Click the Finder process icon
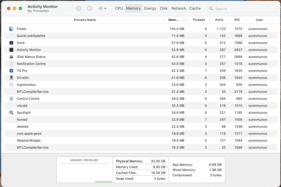 click(11, 29)
